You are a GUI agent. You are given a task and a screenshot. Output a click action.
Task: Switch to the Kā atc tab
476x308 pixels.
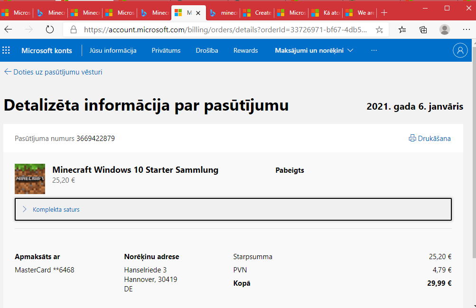point(327,13)
